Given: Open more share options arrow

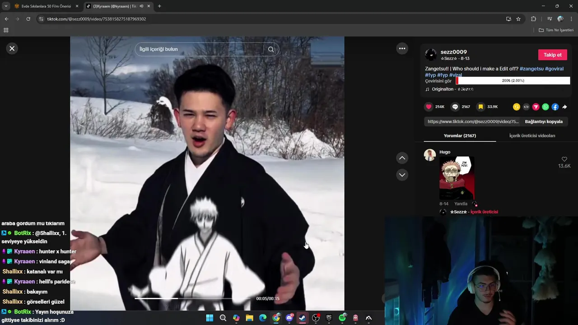Looking at the screenshot, I should pyautogui.click(x=564, y=107).
